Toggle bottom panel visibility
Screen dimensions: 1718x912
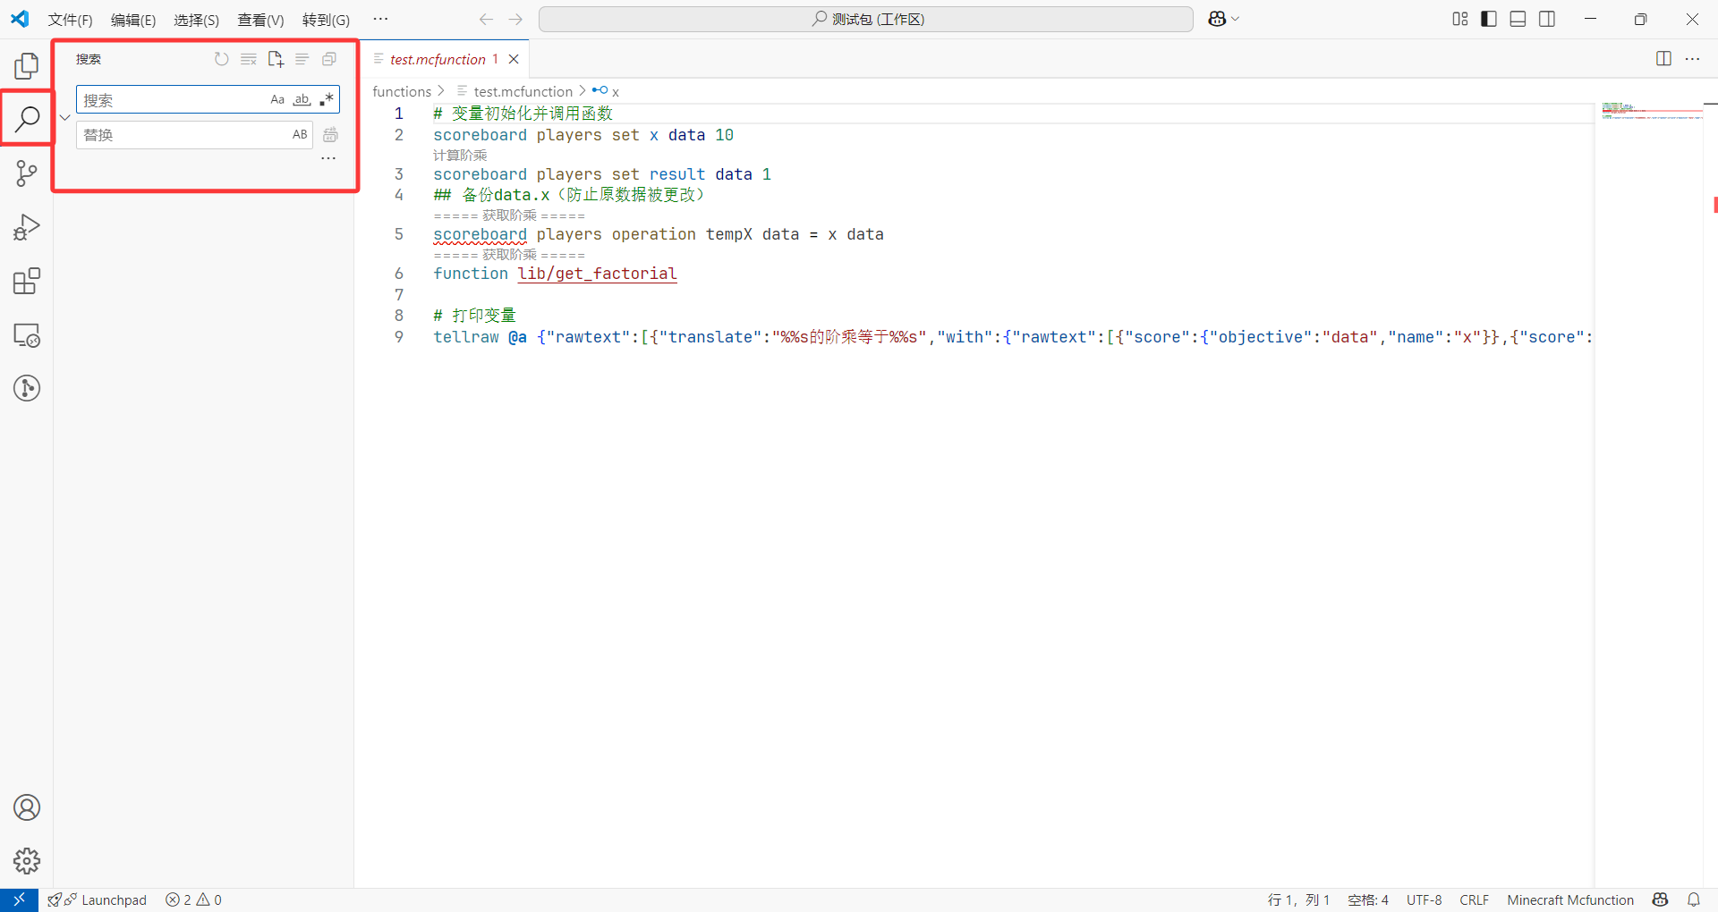coord(1518,19)
